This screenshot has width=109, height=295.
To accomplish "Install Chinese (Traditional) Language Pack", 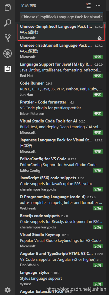I will click(x=98, y=57).
